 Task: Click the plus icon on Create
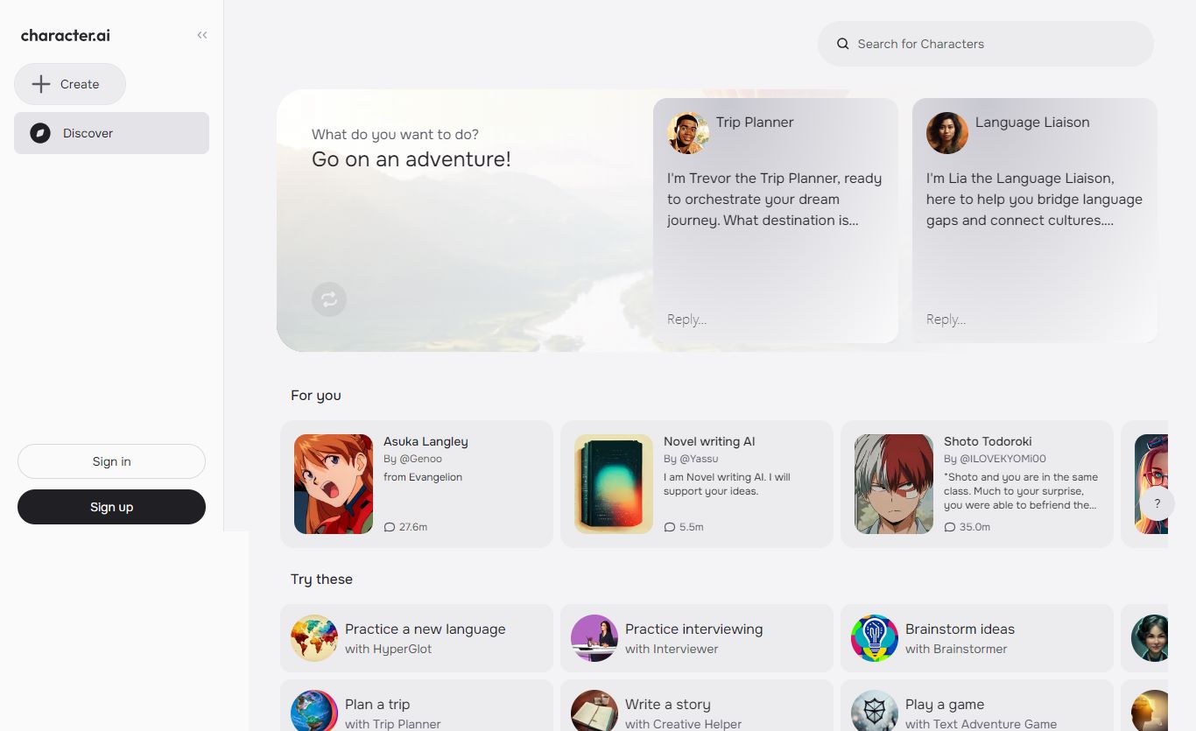click(41, 84)
